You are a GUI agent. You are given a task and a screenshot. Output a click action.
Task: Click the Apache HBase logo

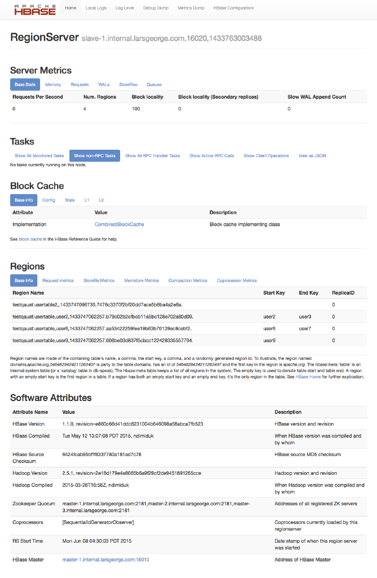35,10
